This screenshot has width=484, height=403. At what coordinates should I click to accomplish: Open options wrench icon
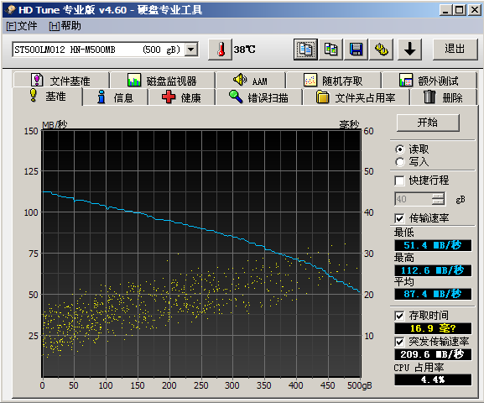pyautogui.click(x=381, y=50)
